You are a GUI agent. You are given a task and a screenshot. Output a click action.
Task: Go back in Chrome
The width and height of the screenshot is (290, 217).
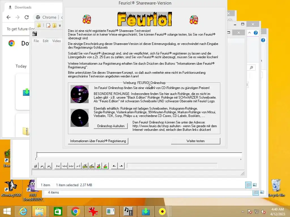(8, 17)
